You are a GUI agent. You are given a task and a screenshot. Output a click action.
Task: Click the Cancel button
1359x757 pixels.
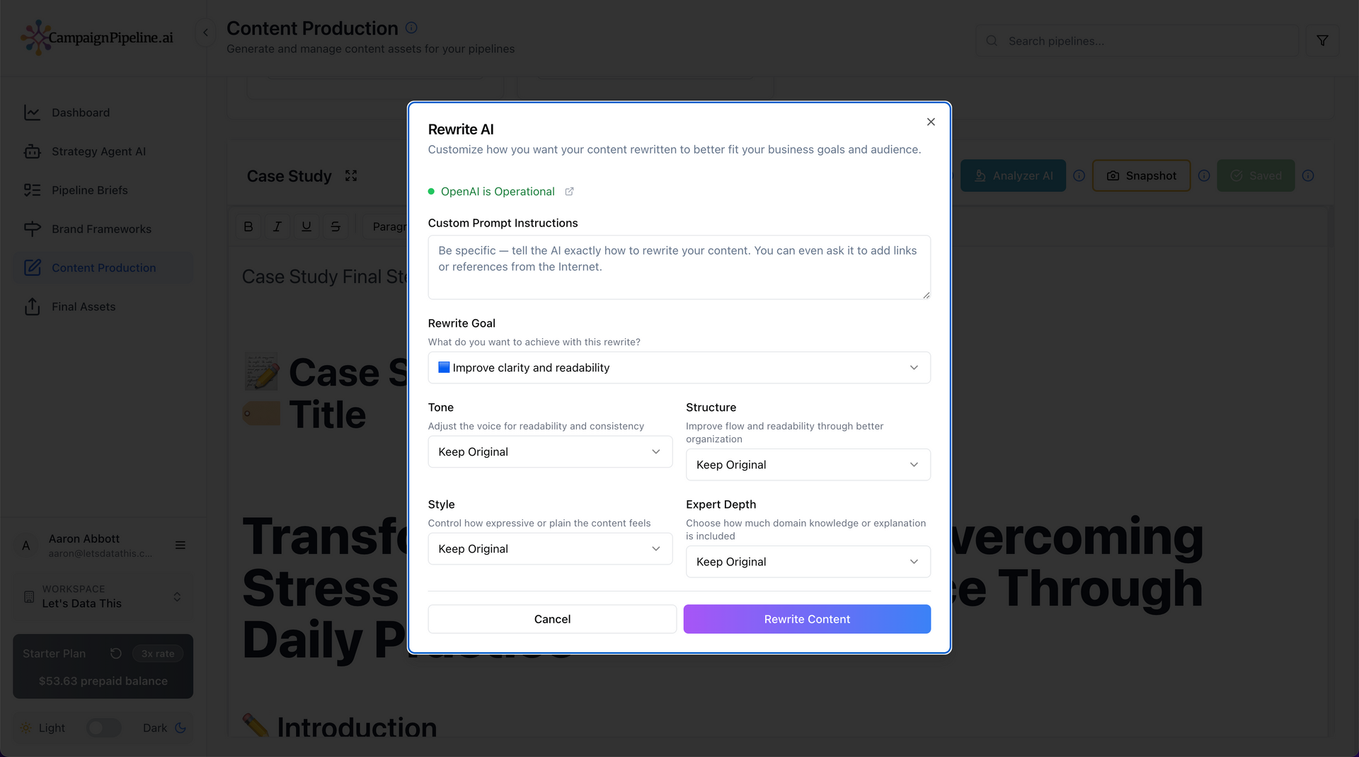pos(552,619)
